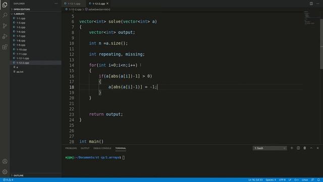
Task: Click the editor vertical scrollbar
Action: [321, 44]
